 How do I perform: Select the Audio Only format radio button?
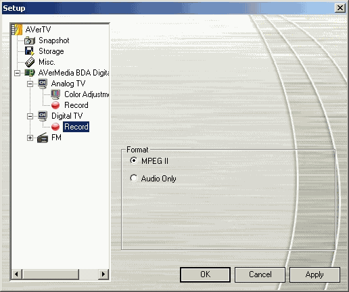click(x=134, y=178)
